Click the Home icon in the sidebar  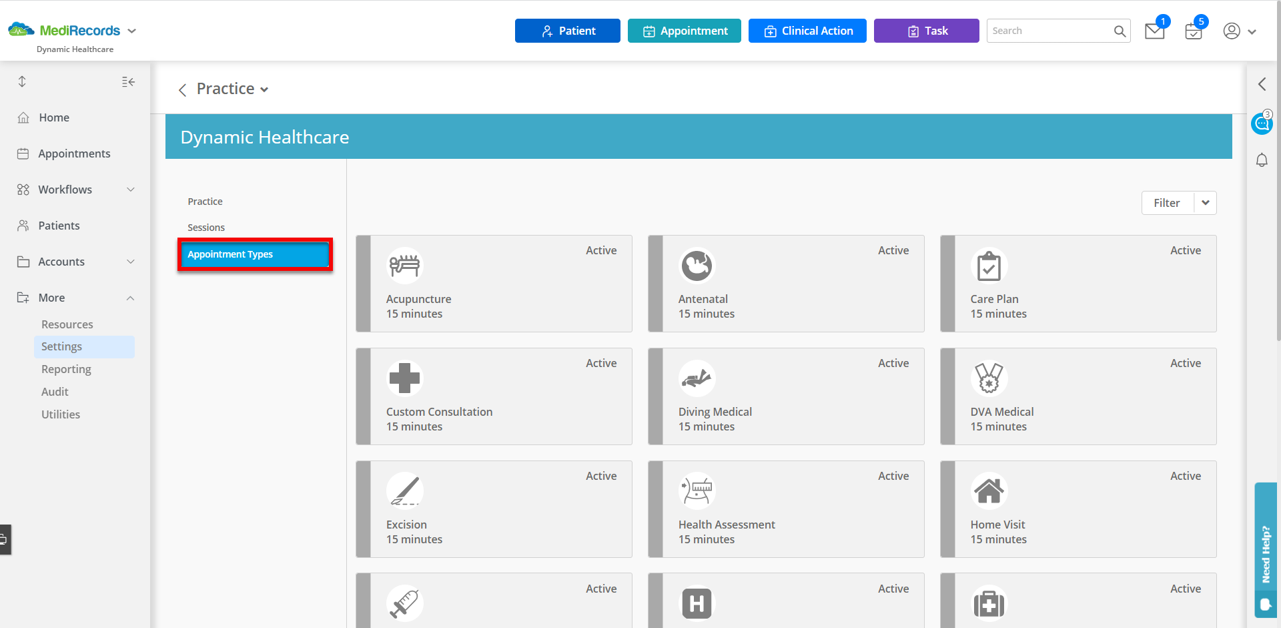(23, 117)
